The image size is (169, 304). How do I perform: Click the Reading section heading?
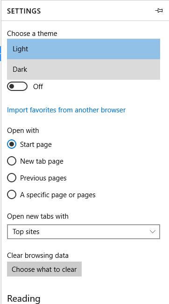coord(24,298)
